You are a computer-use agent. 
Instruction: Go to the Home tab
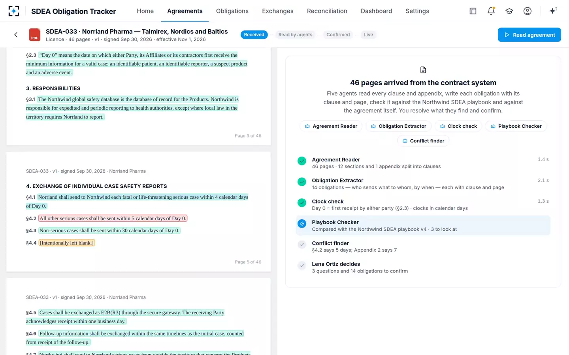click(x=145, y=11)
